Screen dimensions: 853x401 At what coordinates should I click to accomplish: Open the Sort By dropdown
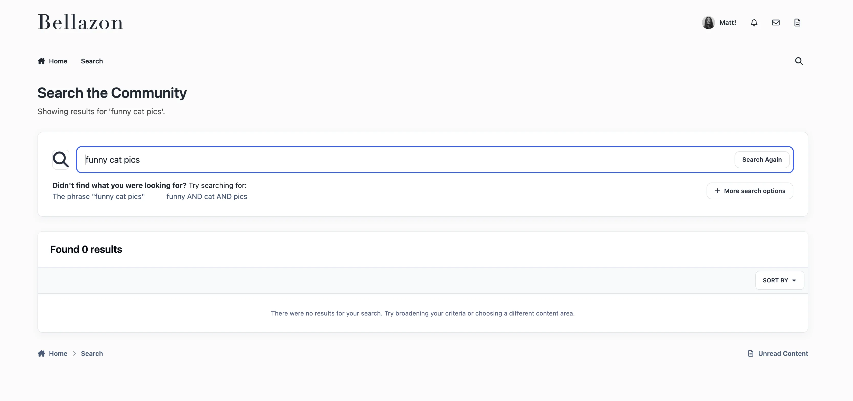780,280
